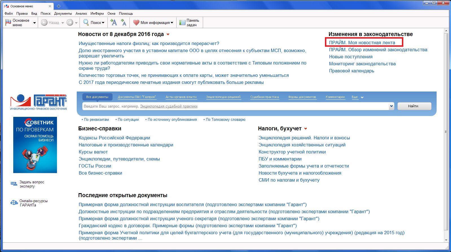Select the Энциклопедии решений tab
Viewport: 451px width, 252px height.
[x=223, y=97]
